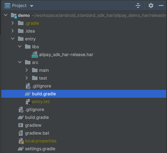167x153 pixels.
Task: Select the root build.gradle file
Action: tap(37, 117)
